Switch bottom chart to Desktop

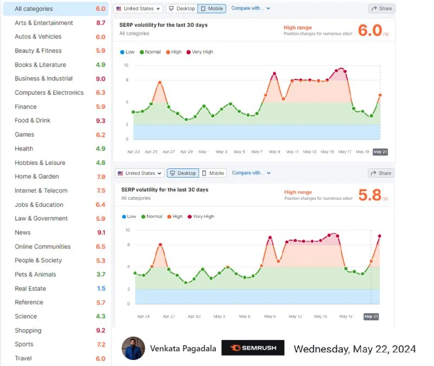click(183, 173)
